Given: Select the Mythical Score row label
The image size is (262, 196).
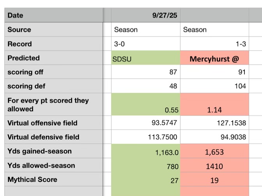Looking at the screenshot, I should (x=54, y=180).
